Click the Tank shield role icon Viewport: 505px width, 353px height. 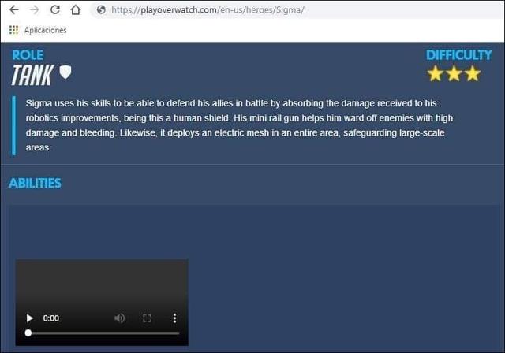(x=65, y=72)
